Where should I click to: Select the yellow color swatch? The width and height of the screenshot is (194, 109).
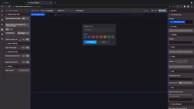105,37
